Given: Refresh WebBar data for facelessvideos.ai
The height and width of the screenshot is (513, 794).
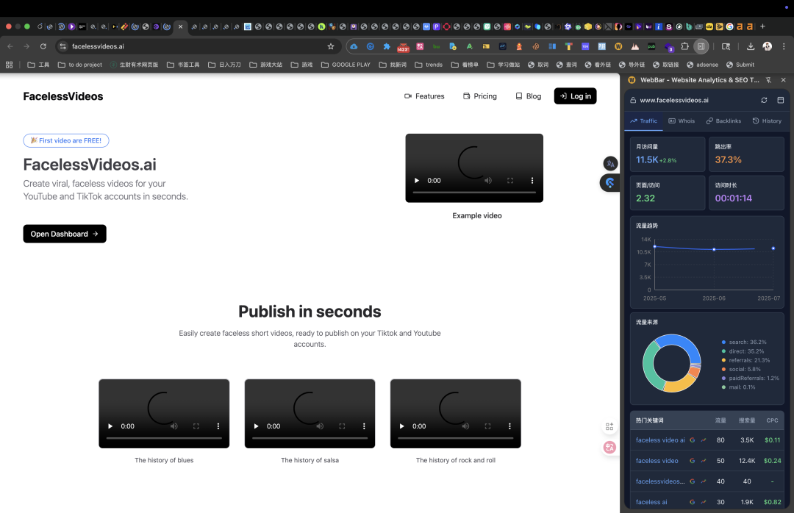Looking at the screenshot, I should tap(764, 100).
